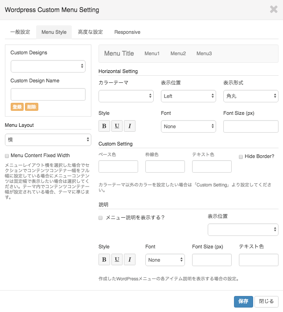Image resolution: width=283 pixels, height=312 pixels.
Task: Click the 閉じる button
Action: [266, 301]
